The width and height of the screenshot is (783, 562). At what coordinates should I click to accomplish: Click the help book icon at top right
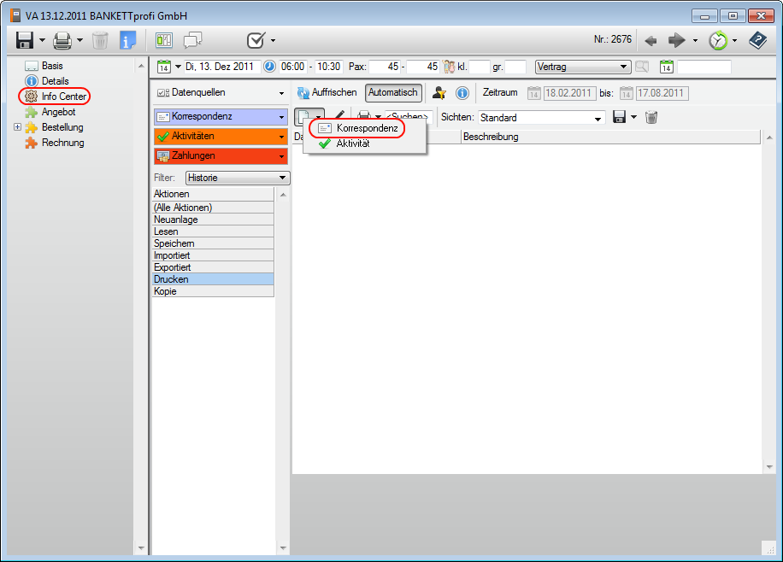pyautogui.click(x=757, y=40)
